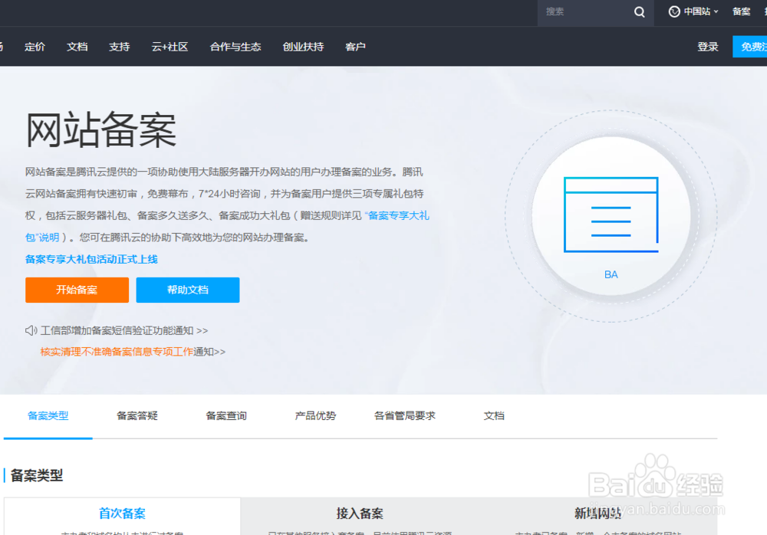Viewport: 767px width, 535px height.
Task: Go to 云+社区 in navigation
Action: (170, 47)
